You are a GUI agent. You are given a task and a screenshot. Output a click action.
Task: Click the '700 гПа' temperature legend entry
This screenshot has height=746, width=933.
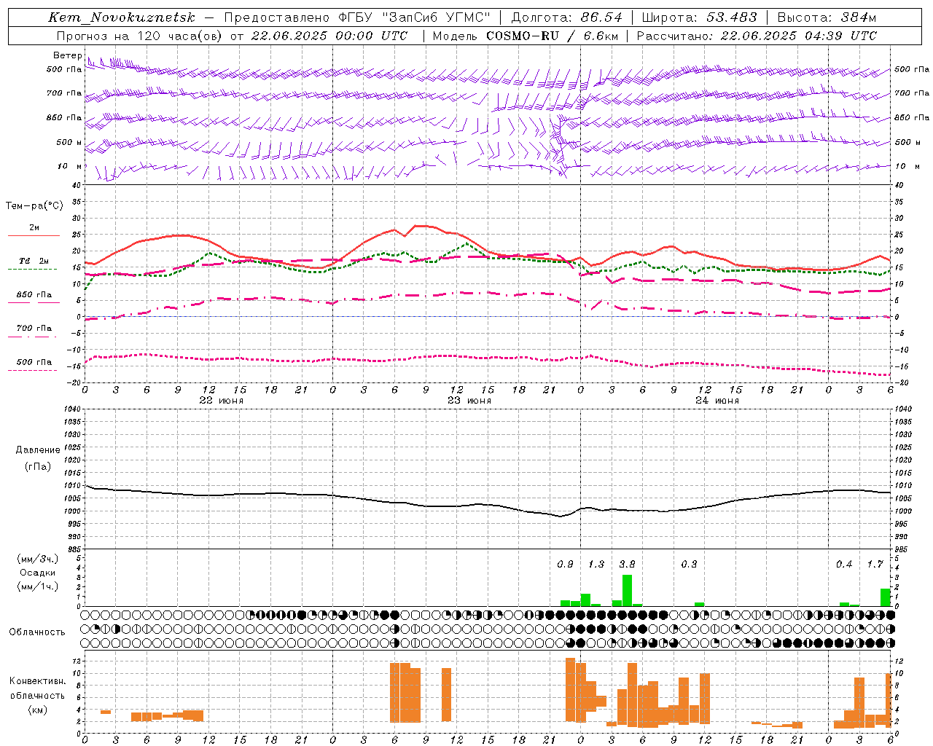[34, 328]
